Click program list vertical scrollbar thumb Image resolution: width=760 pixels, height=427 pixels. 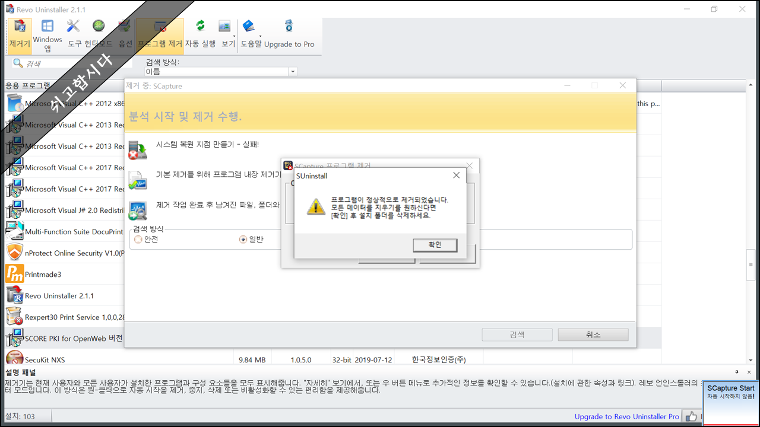pos(750,265)
